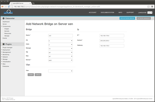The image size is (155, 102).
Task: Open Images under Components
Action: coord(7,29)
